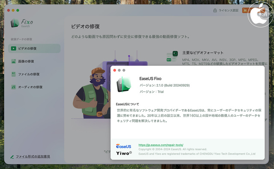The width and height of the screenshot is (274, 169).
Task: Open the ファイル形式の追加意見 link
Action: pos(33,157)
